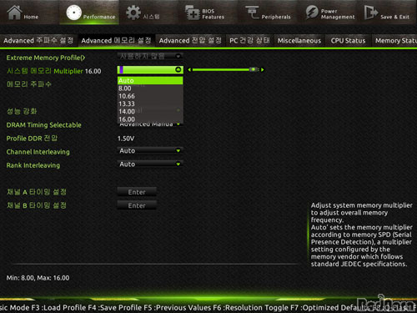Click F5 :Previous Values shortcut hint
This screenshot has height=313, width=417.
click(x=178, y=308)
